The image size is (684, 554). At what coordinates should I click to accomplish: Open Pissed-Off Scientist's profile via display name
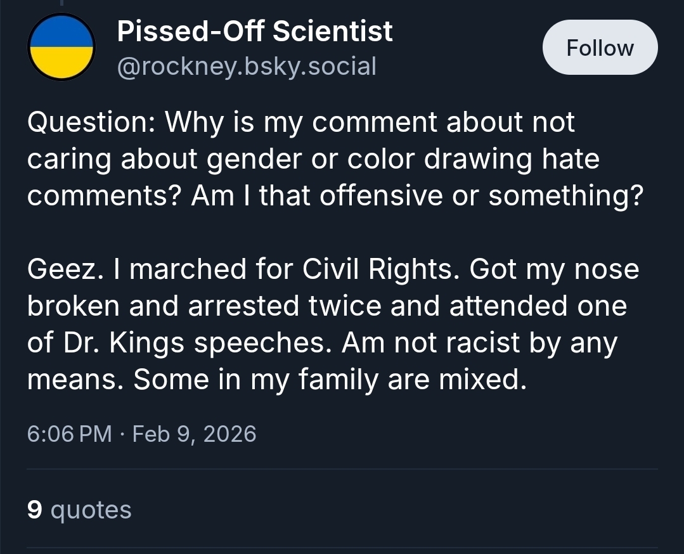click(255, 32)
